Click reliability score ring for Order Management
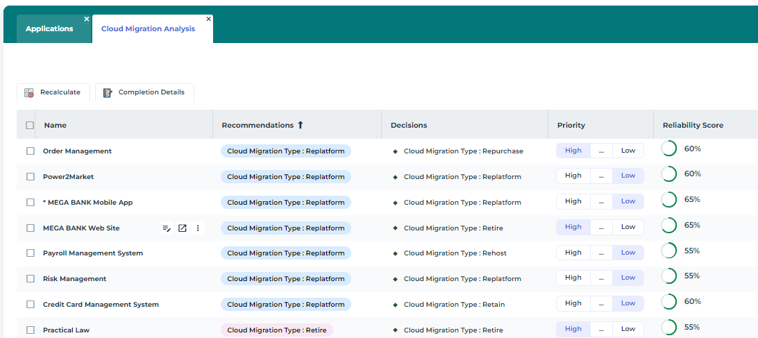 pyautogui.click(x=668, y=149)
